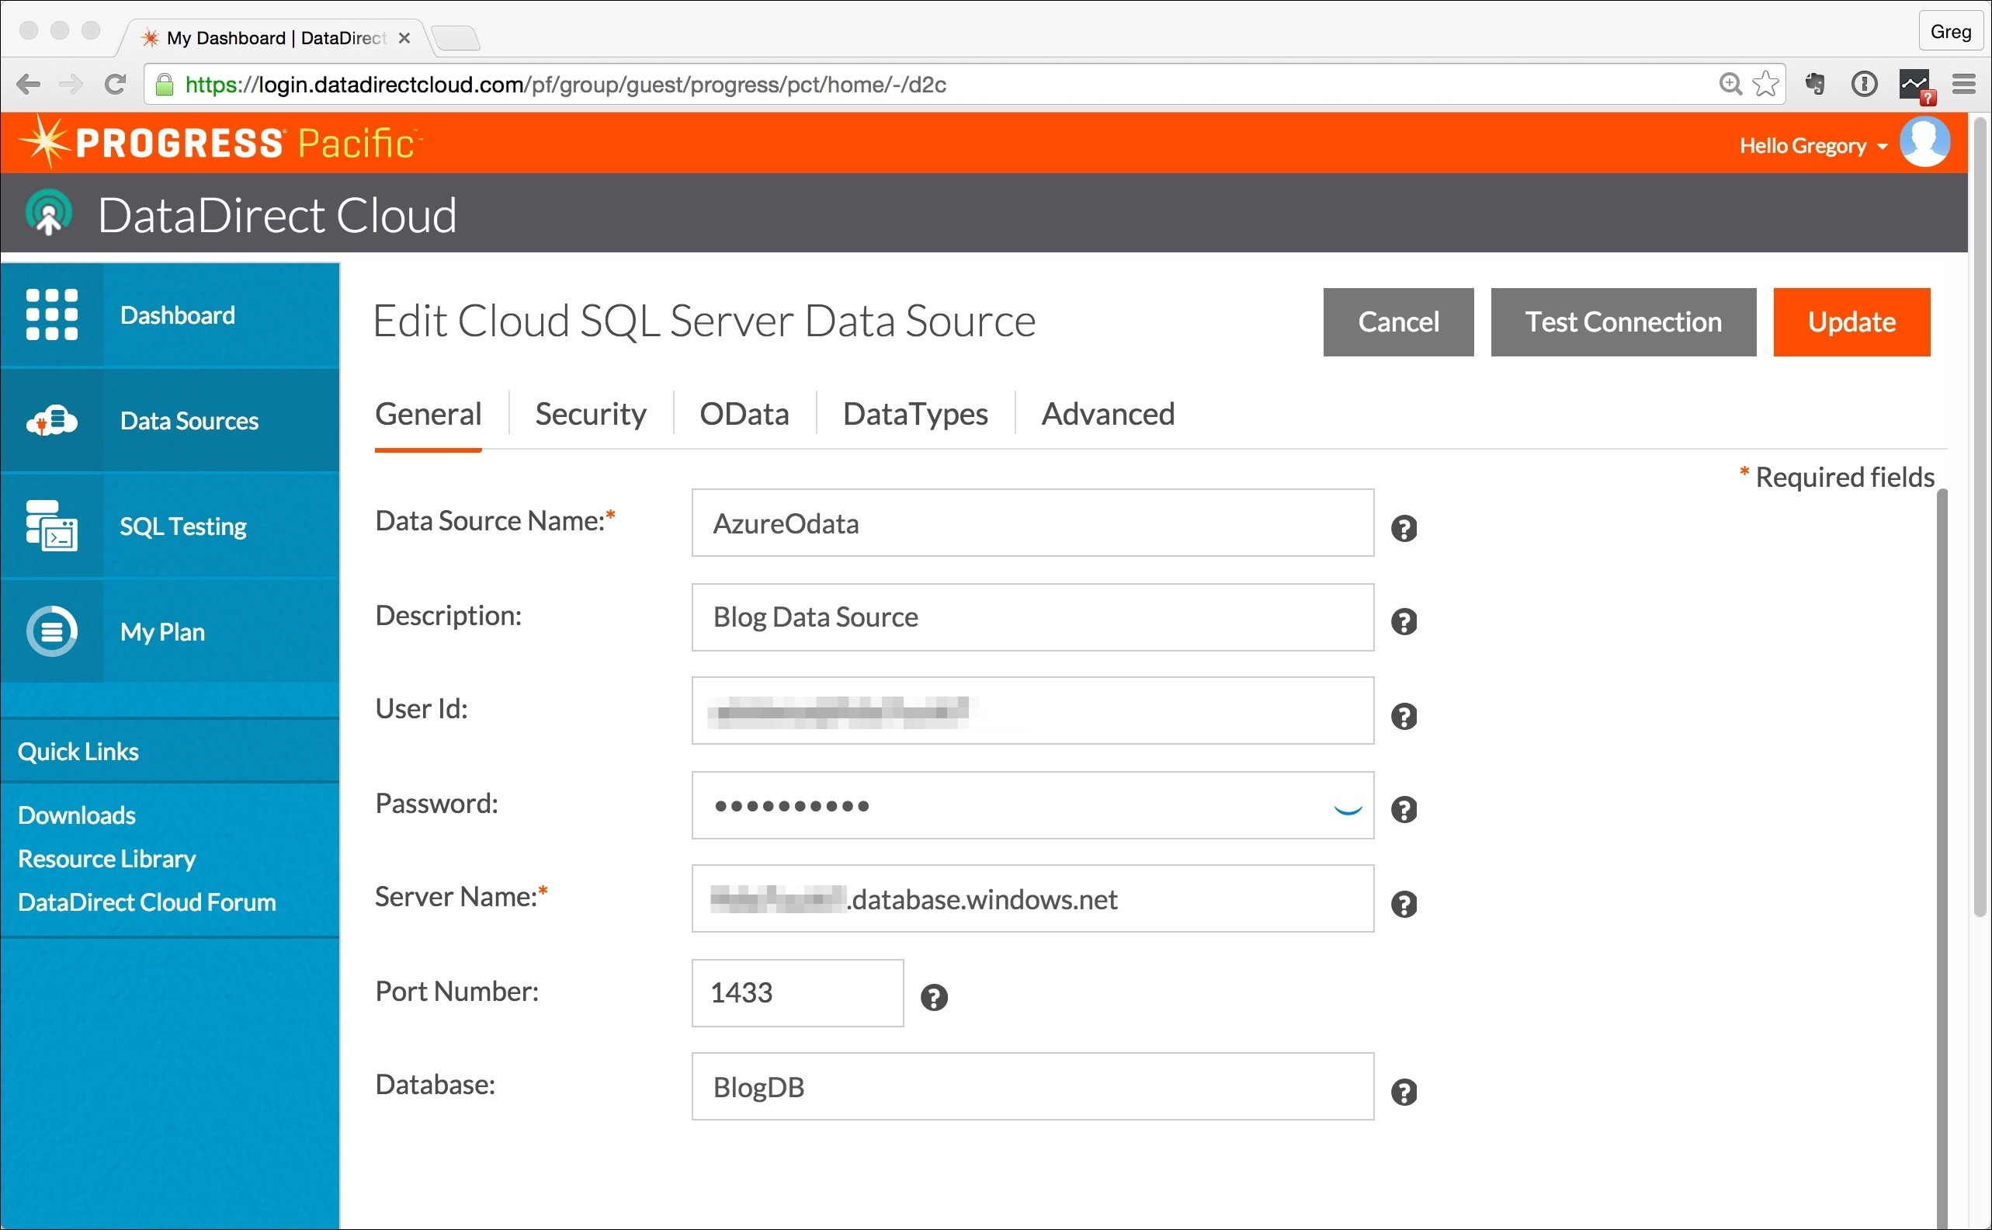1992x1230 pixels.
Task: Open the Resource Library link
Action: (106, 858)
